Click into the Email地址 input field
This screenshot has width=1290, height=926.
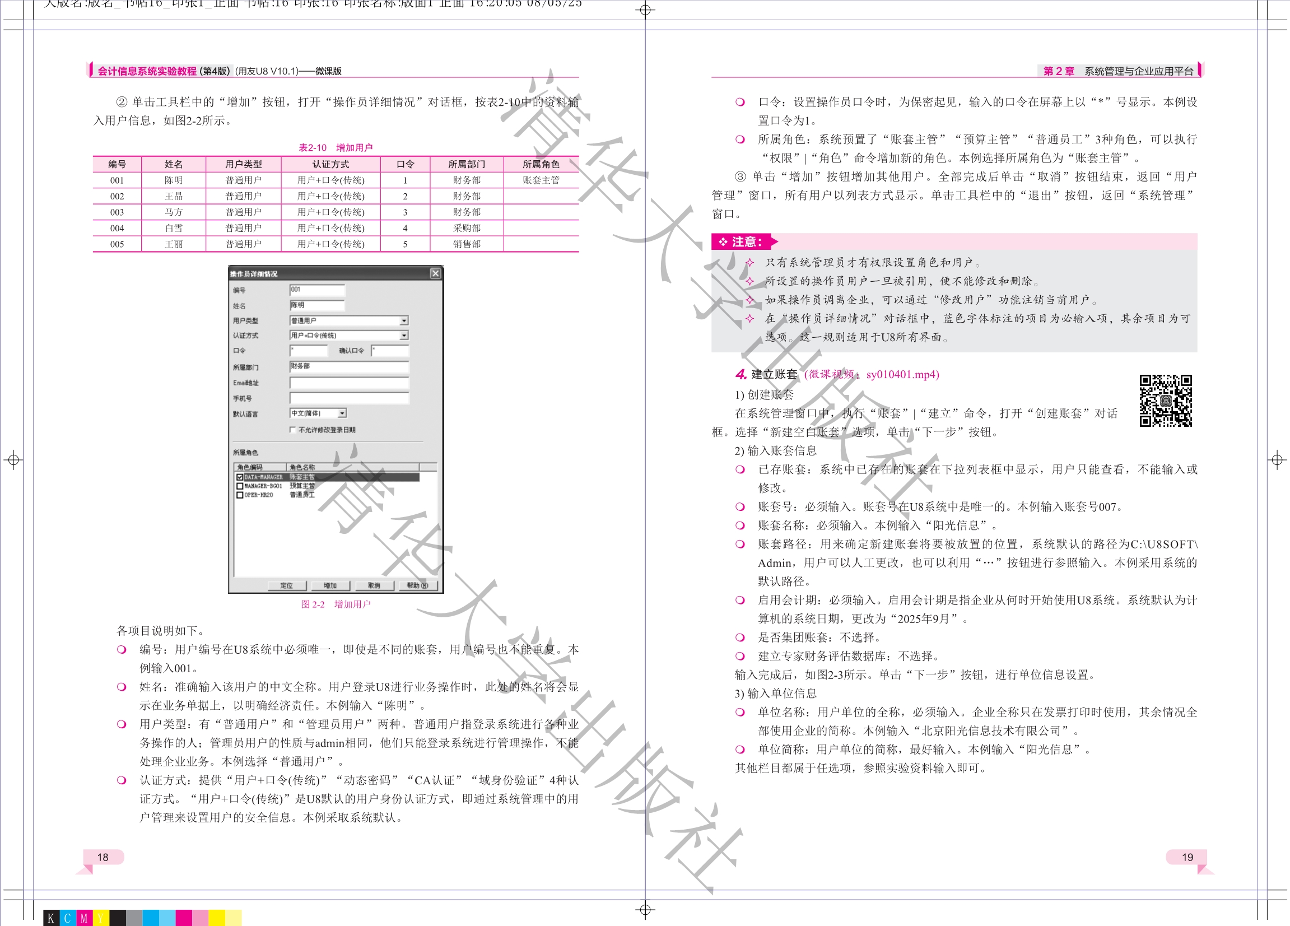(x=348, y=383)
